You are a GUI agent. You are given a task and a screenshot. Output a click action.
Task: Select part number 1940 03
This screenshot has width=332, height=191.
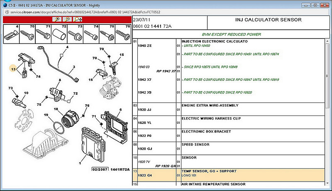coord(144,67)
